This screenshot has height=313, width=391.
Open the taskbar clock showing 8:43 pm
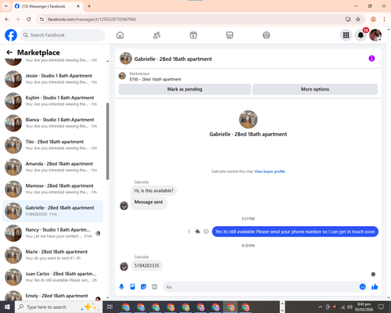click(364, 307)
